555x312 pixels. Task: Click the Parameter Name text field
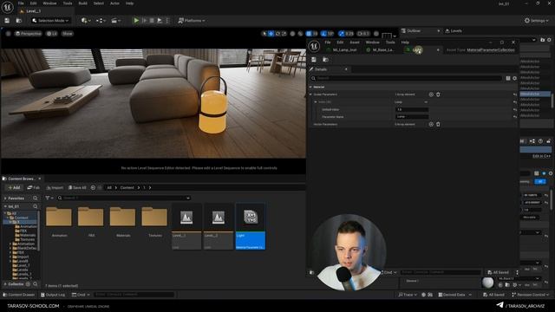(412, 116)
